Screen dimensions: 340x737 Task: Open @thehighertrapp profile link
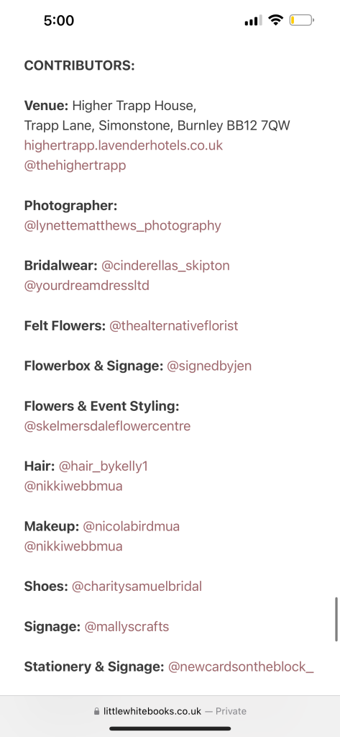tap(75, 166)
